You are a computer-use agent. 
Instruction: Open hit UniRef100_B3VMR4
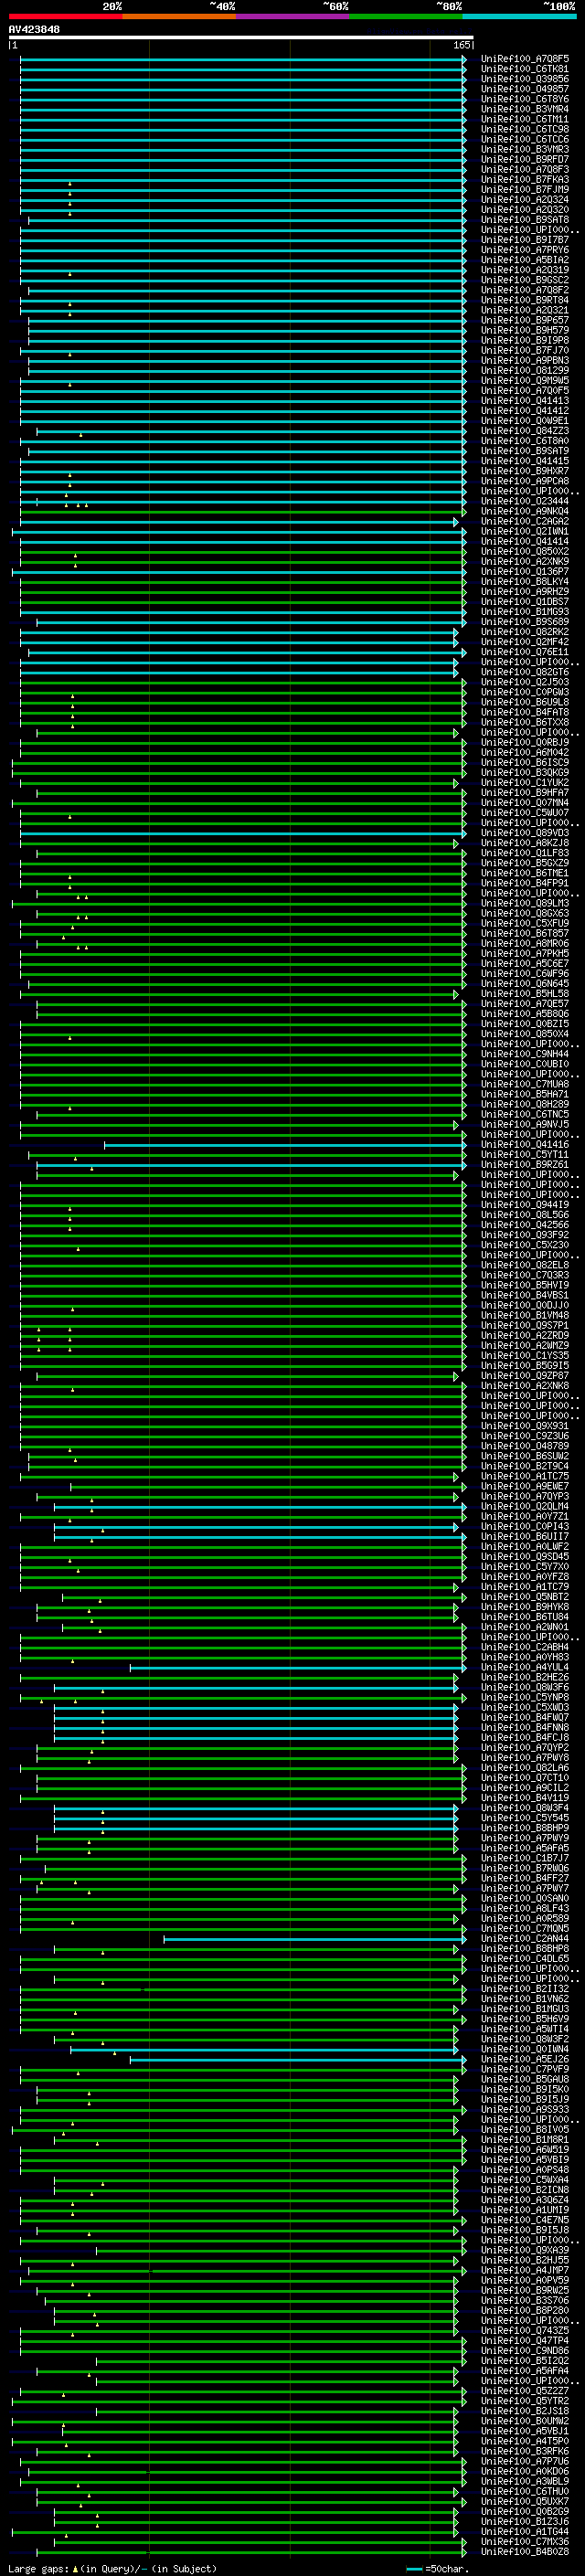pos(525,109)
